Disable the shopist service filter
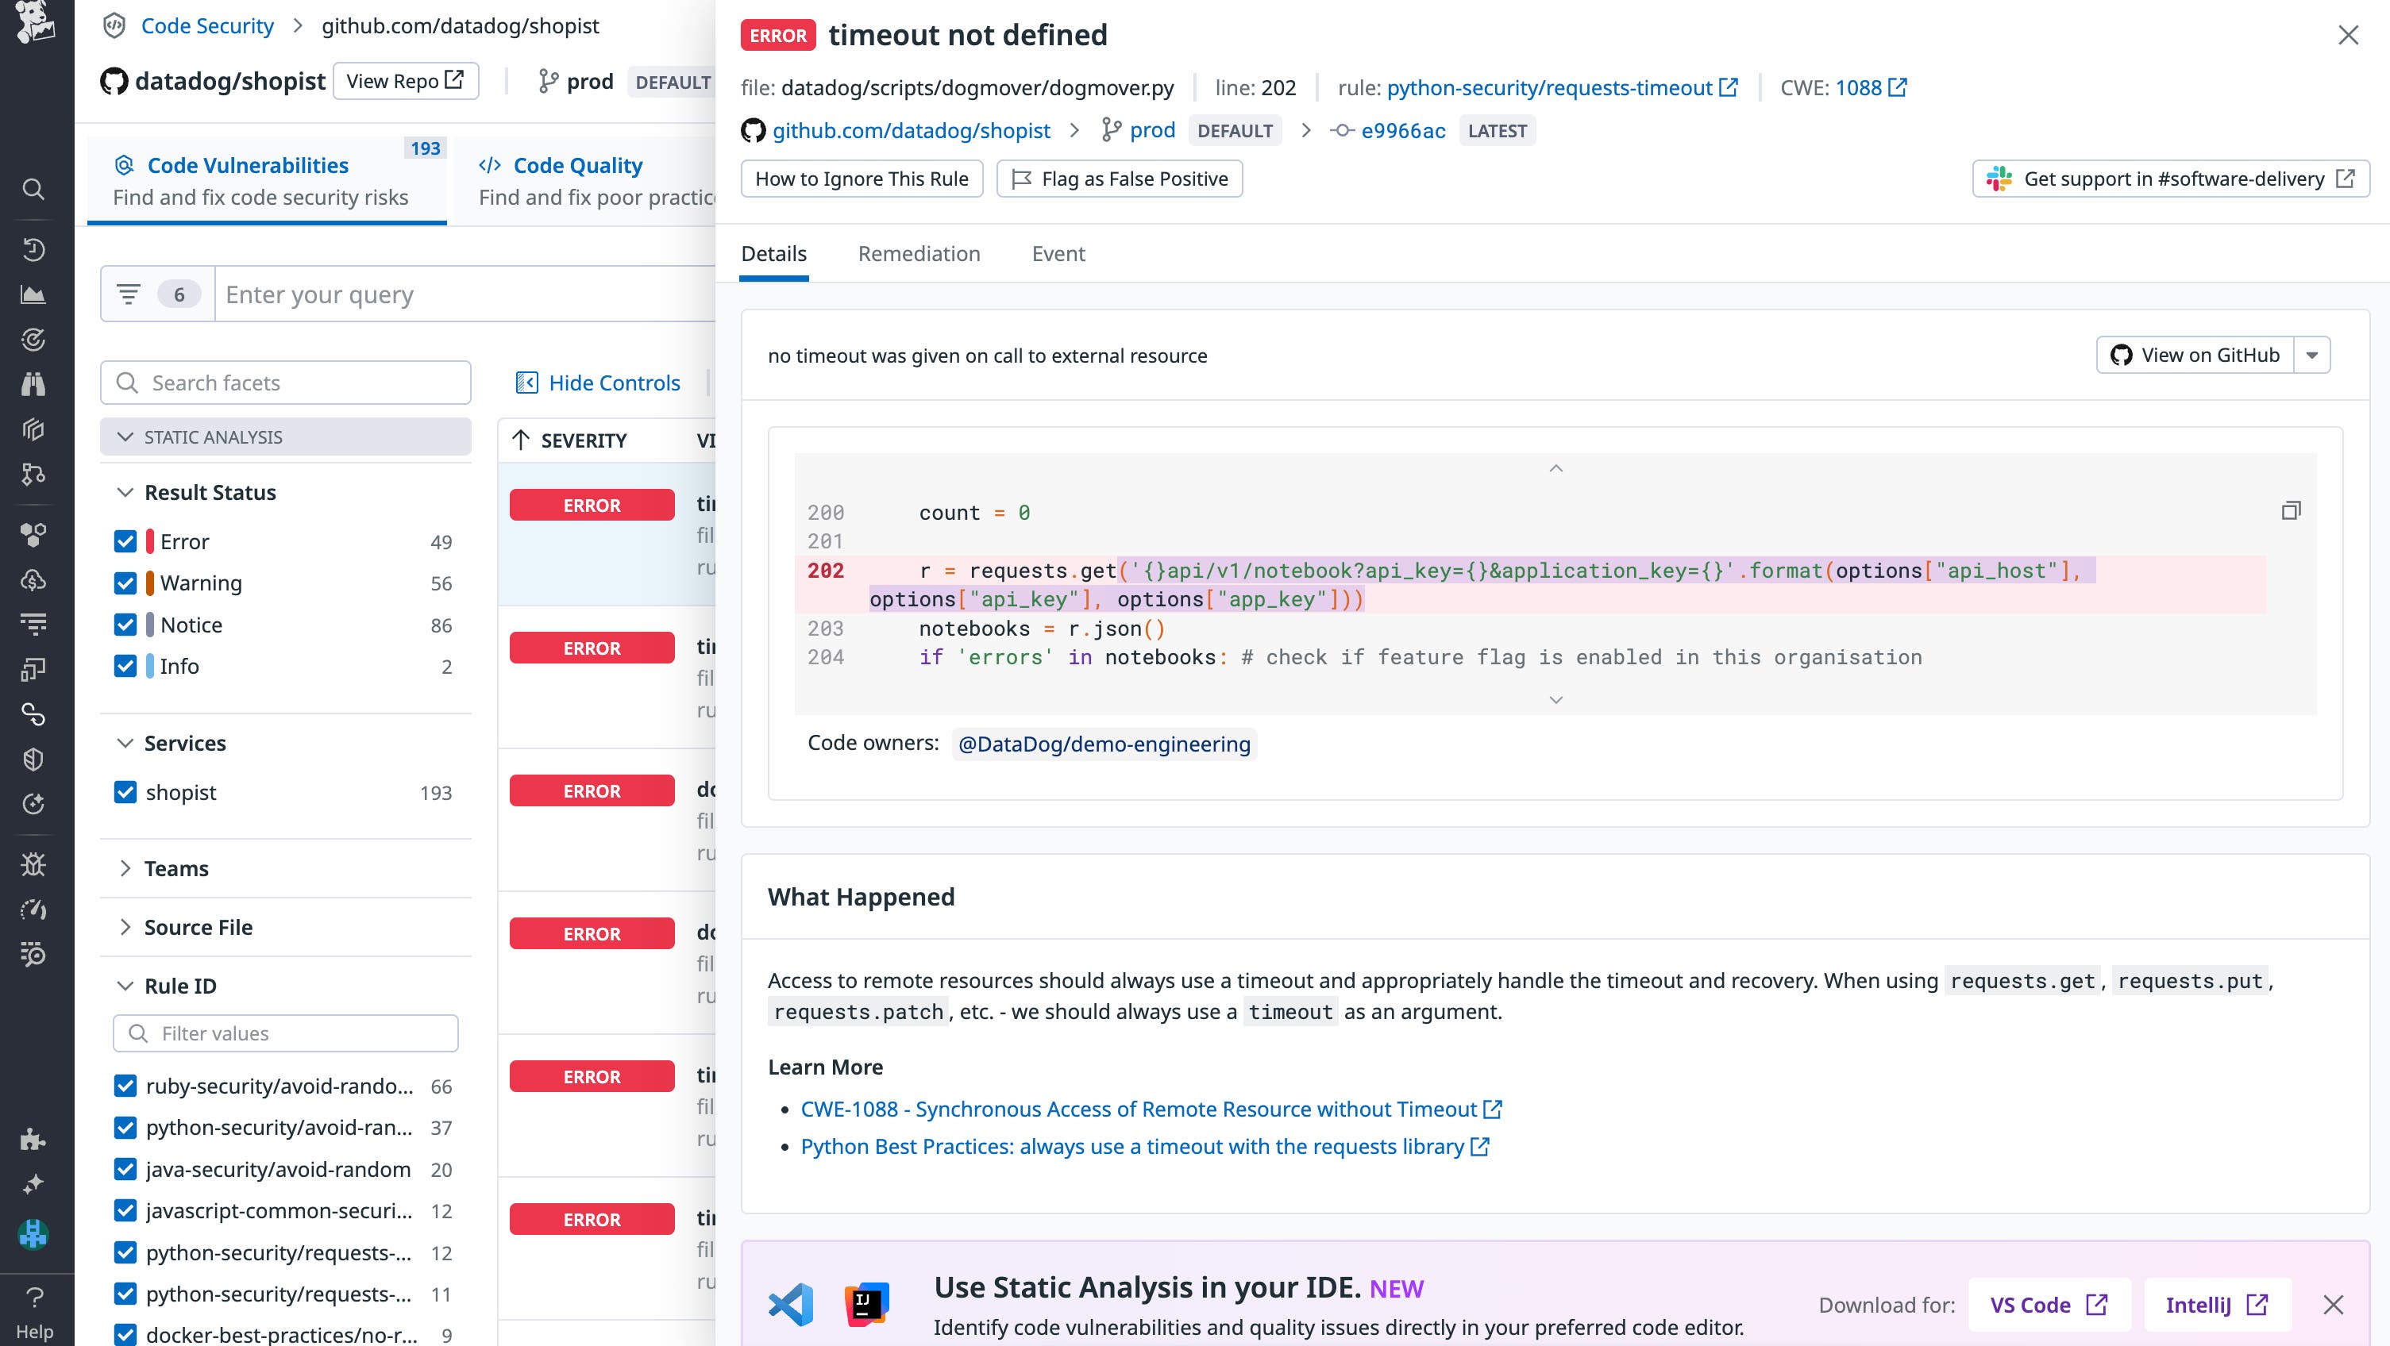Viewport: 2390px width, 1346px height. [x=126, y=792]
